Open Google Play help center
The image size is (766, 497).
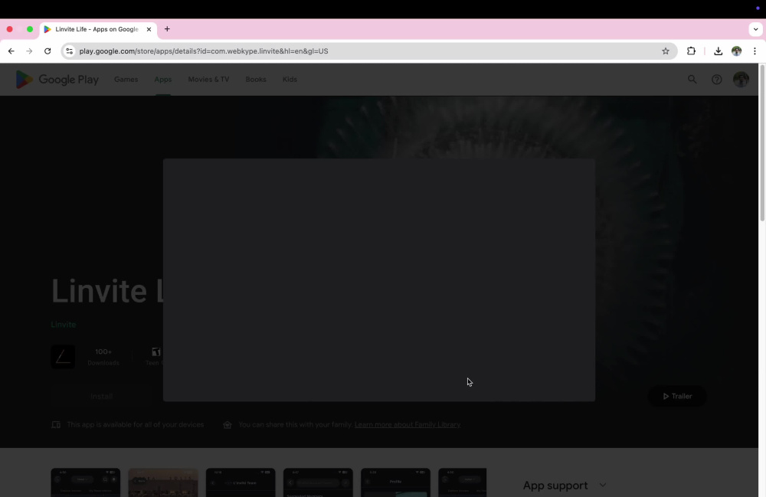[x=717, y=79]
